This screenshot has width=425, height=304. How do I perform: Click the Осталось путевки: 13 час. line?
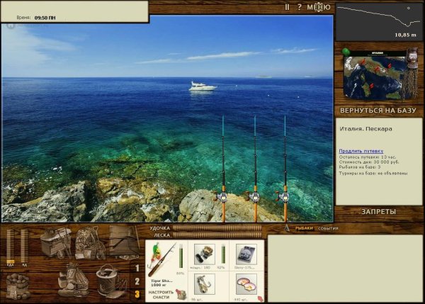point(367,157)
